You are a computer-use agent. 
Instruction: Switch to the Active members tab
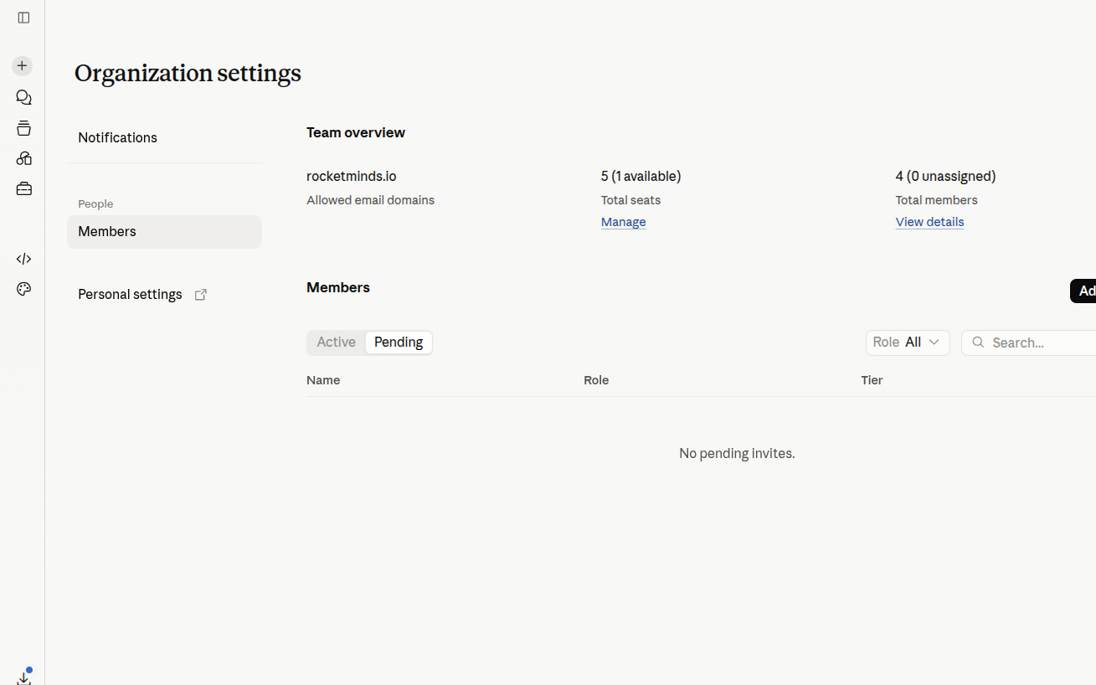click(x=337, y=342)
